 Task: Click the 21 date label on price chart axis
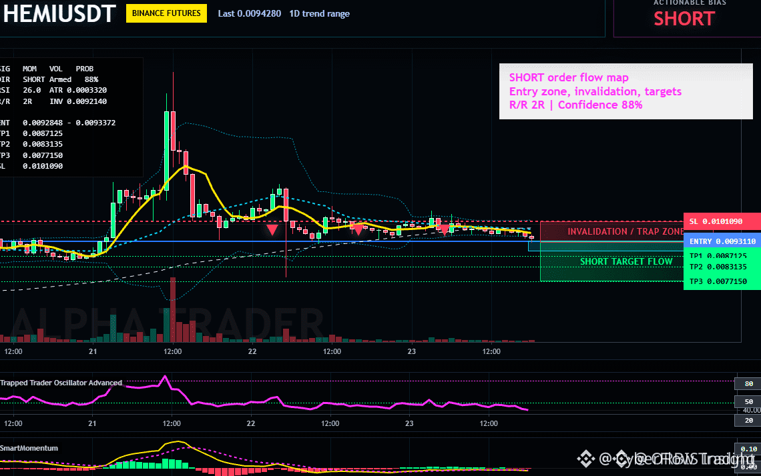[x=93, y=351]
